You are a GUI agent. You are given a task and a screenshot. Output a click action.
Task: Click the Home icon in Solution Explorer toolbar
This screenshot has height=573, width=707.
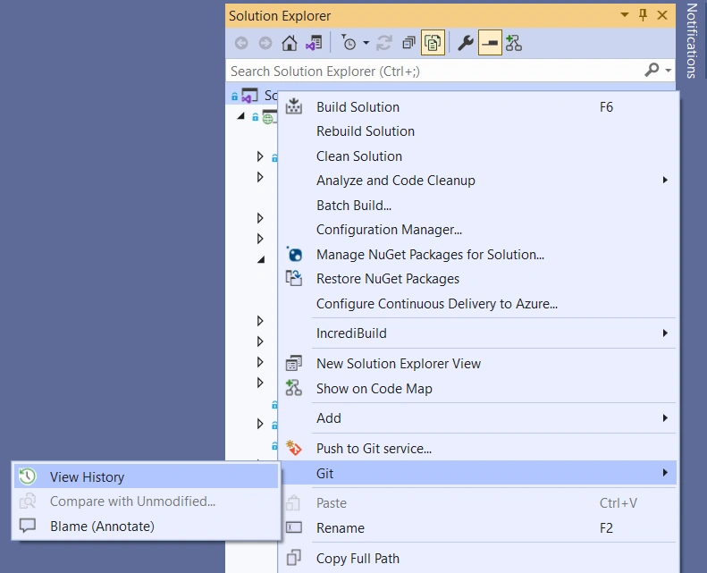(290, 43)
